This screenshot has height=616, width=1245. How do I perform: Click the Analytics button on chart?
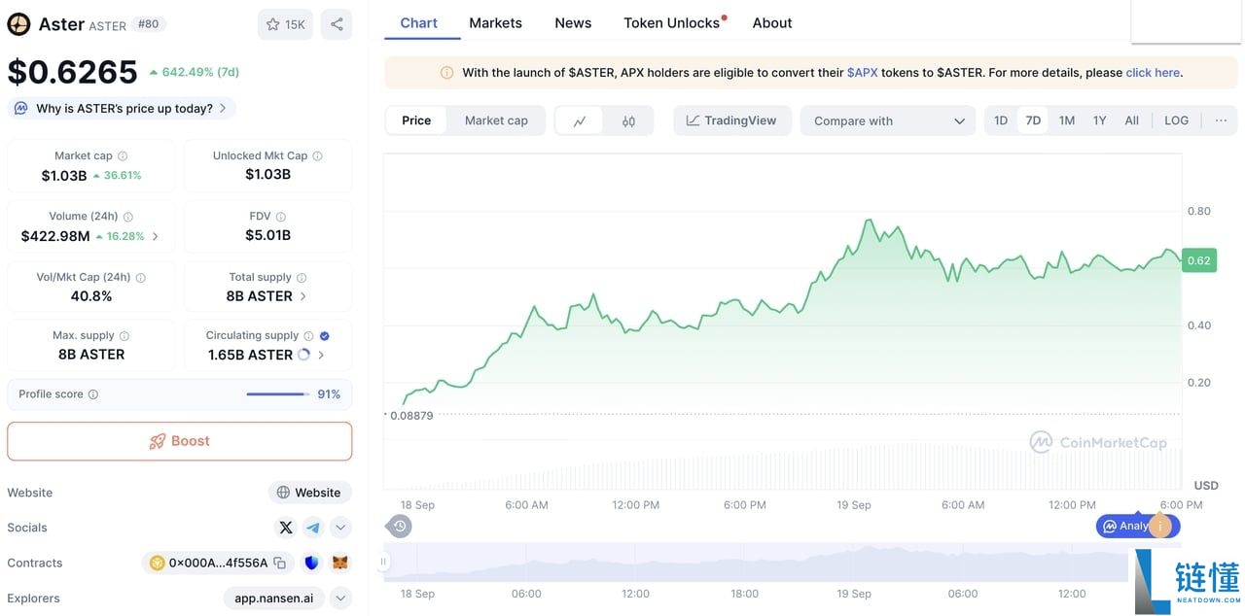pos(1137,526)
